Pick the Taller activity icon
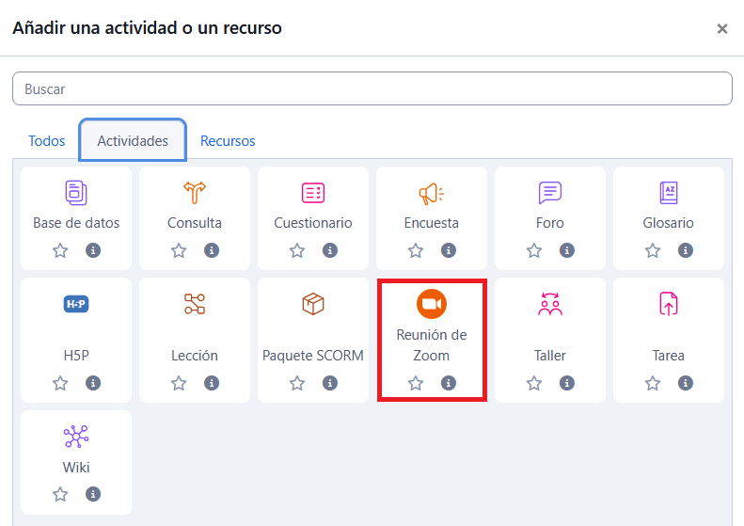 [550, 304]
